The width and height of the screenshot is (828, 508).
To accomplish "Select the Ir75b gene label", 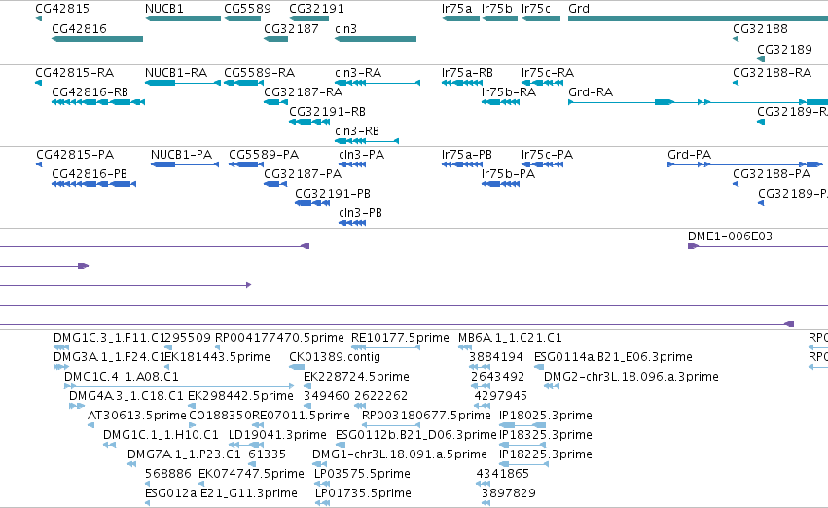I will point(497,9).
